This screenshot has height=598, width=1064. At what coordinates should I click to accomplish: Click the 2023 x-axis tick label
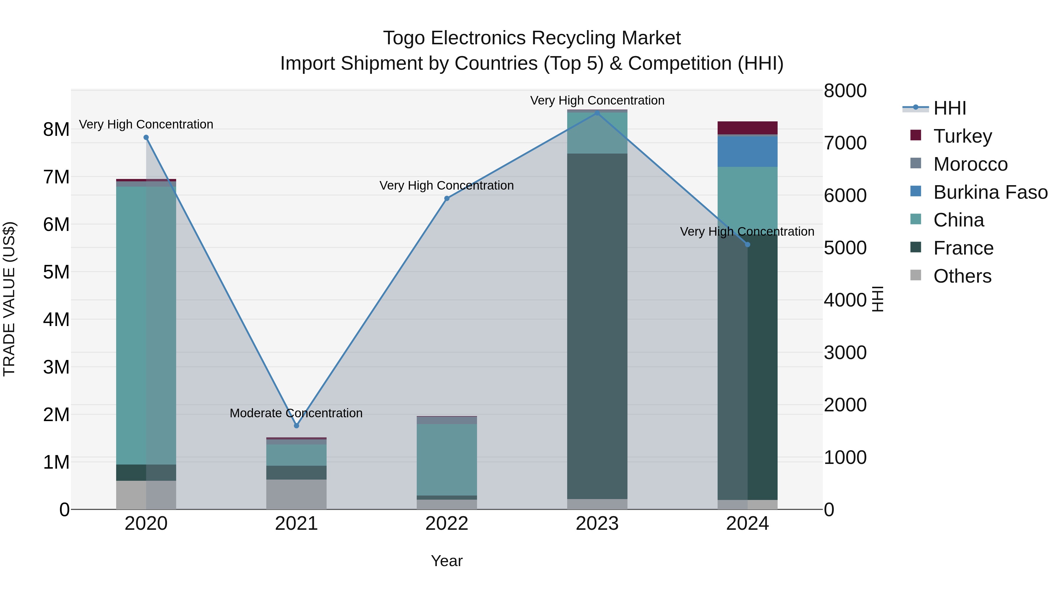tap(597, 524)
